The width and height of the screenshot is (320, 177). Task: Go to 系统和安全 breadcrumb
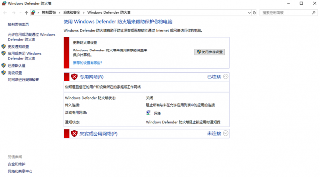[x=71, y=13]
